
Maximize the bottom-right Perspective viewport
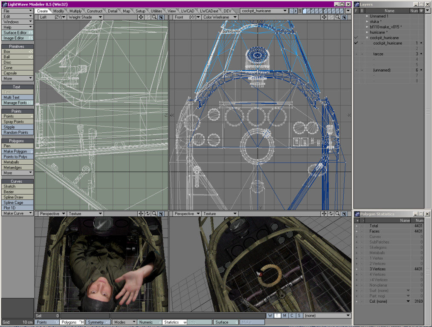[x=344, y=214]
